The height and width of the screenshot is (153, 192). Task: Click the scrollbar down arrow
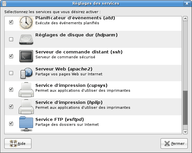point(185,132)
